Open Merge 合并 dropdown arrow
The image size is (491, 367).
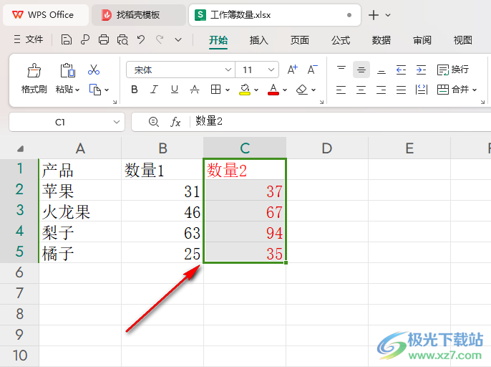pos(475,90)
